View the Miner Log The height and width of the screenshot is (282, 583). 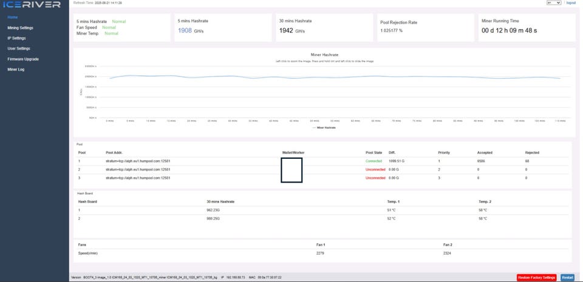[16, 69]
